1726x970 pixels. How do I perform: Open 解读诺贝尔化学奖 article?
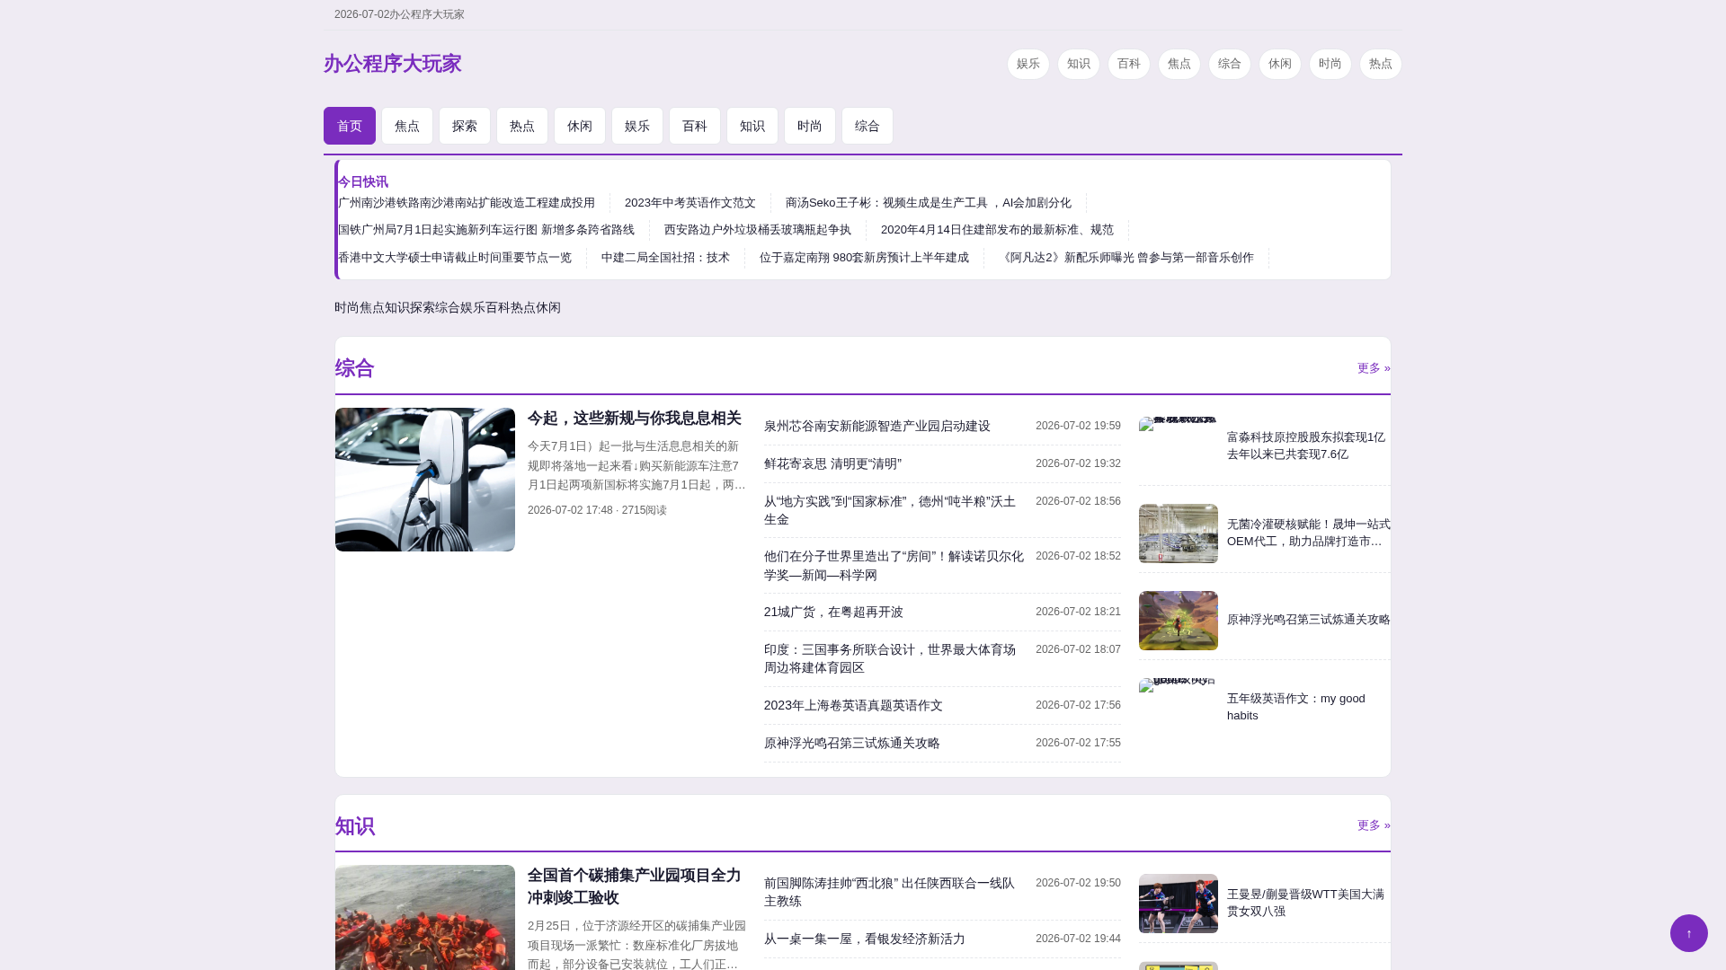click(894, 566)
